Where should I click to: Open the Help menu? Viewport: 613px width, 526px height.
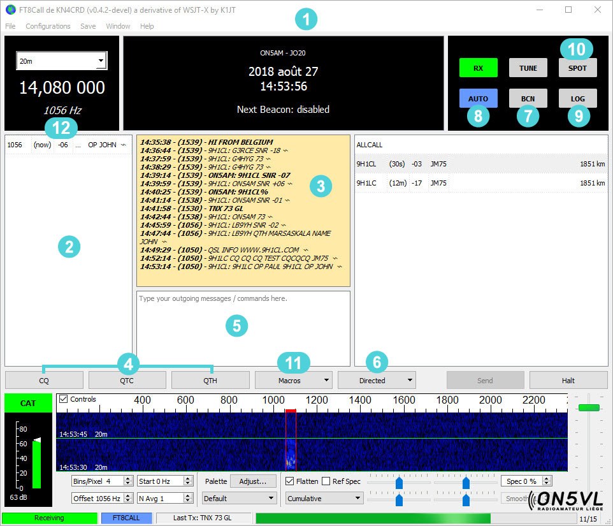click(x=147, y=26)
